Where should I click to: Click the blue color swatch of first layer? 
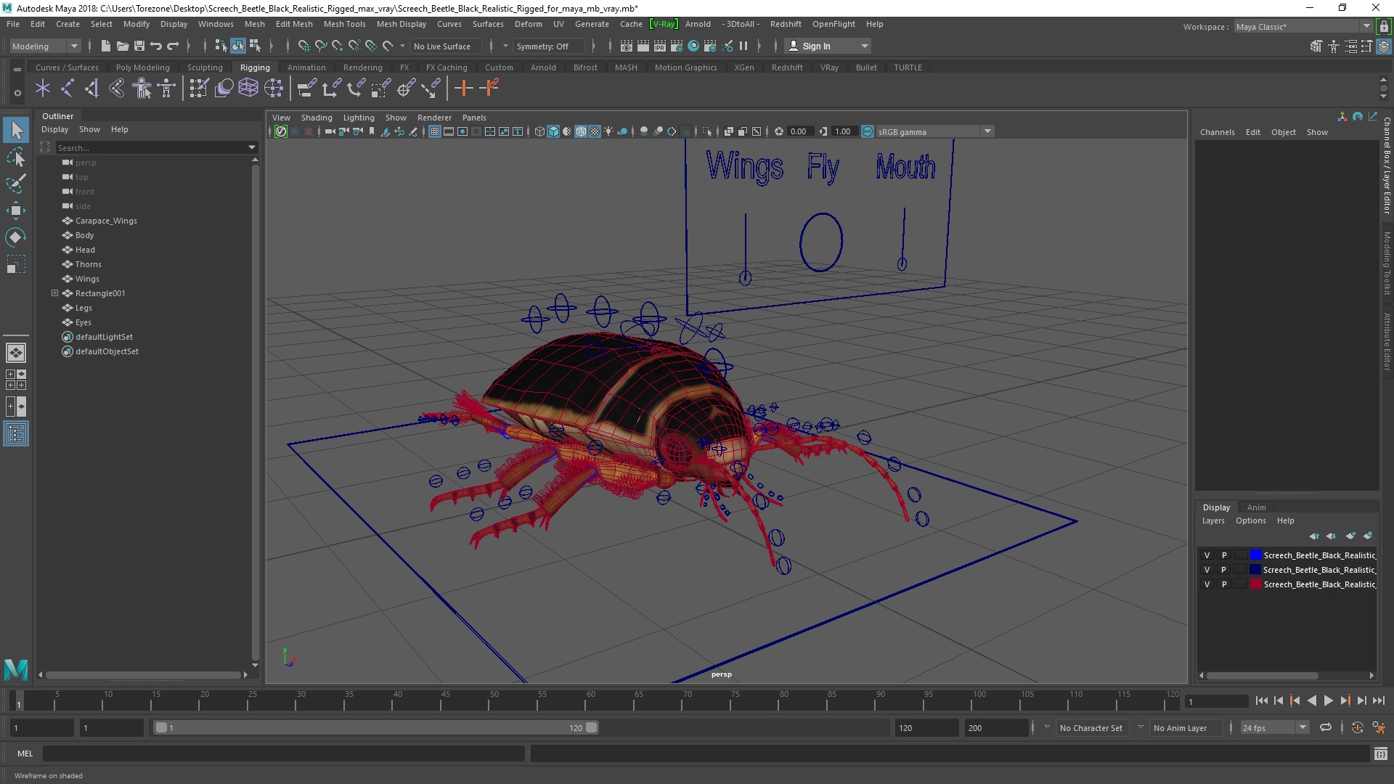[x=1255, y=555]
